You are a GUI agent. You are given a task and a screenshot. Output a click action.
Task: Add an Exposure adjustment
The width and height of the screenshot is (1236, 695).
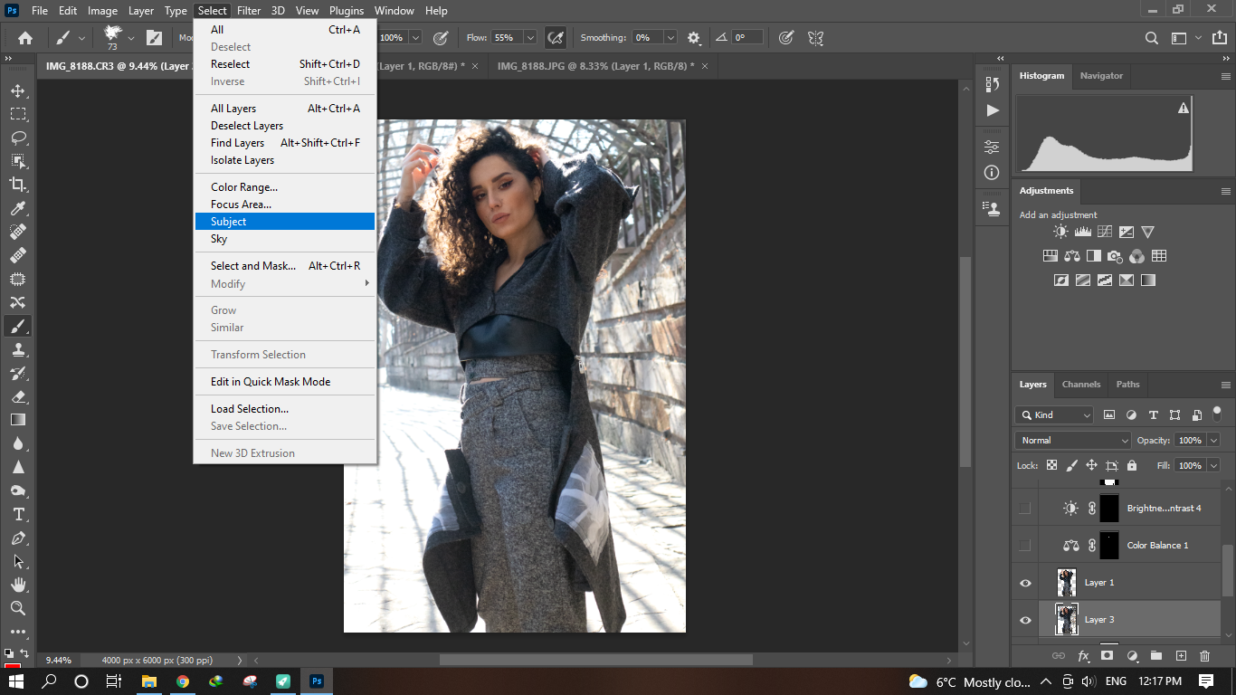[x=1126, y=232]
